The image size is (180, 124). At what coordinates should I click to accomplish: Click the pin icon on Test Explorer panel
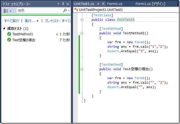click(63, 4)
